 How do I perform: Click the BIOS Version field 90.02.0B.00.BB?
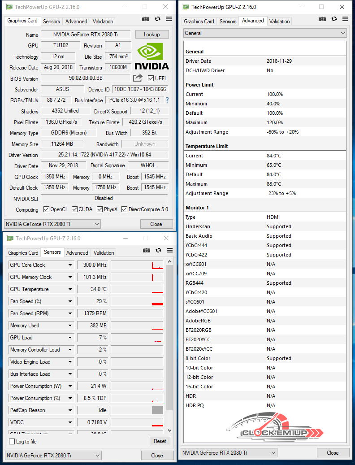[86, 78]
